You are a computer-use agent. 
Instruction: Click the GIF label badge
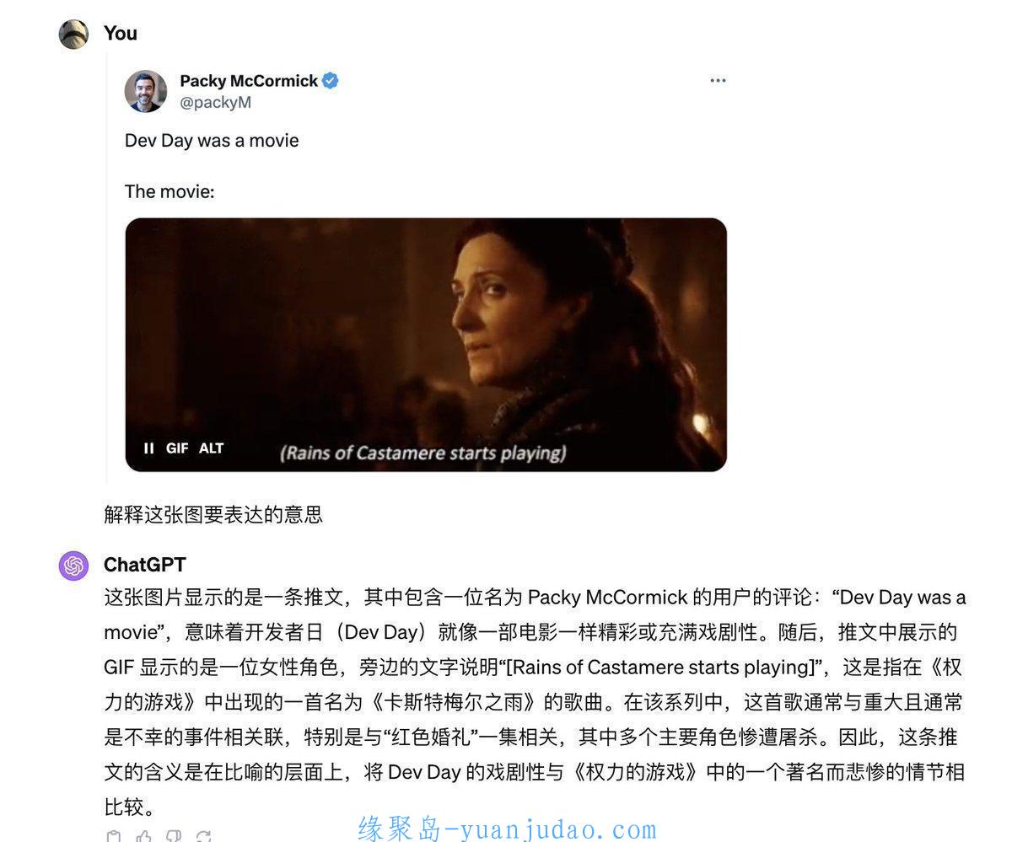pyautogui.click(x=177, y=448)
